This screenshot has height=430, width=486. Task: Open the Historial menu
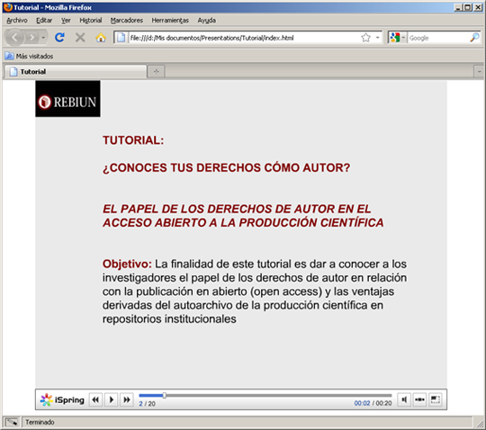click(91, 21)
